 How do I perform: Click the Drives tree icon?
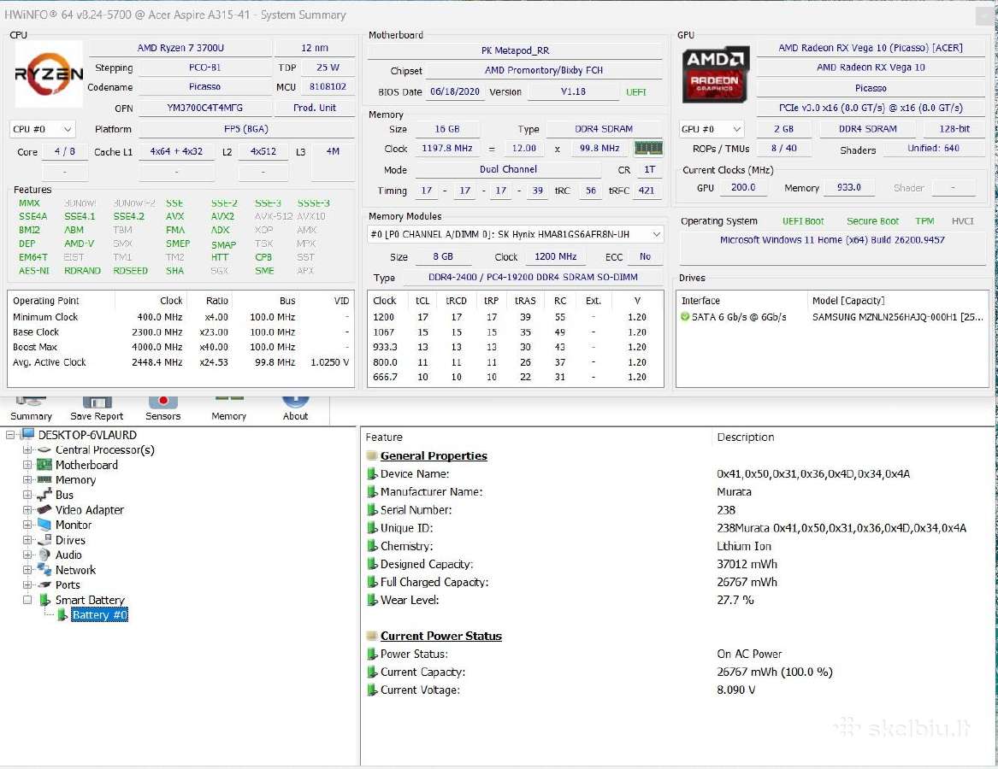coord(44,540)
